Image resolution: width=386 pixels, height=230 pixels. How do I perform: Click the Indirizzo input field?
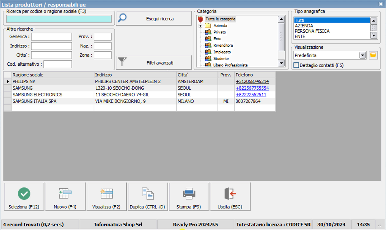coord(51,46)
